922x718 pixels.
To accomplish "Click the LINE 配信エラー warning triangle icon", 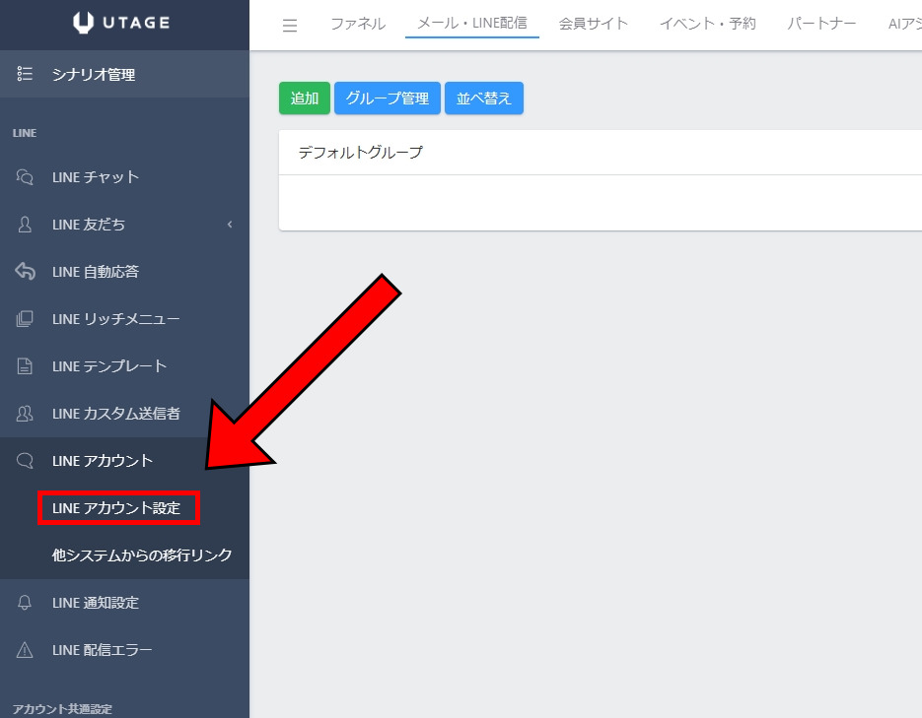I will [x=26, y=650].
